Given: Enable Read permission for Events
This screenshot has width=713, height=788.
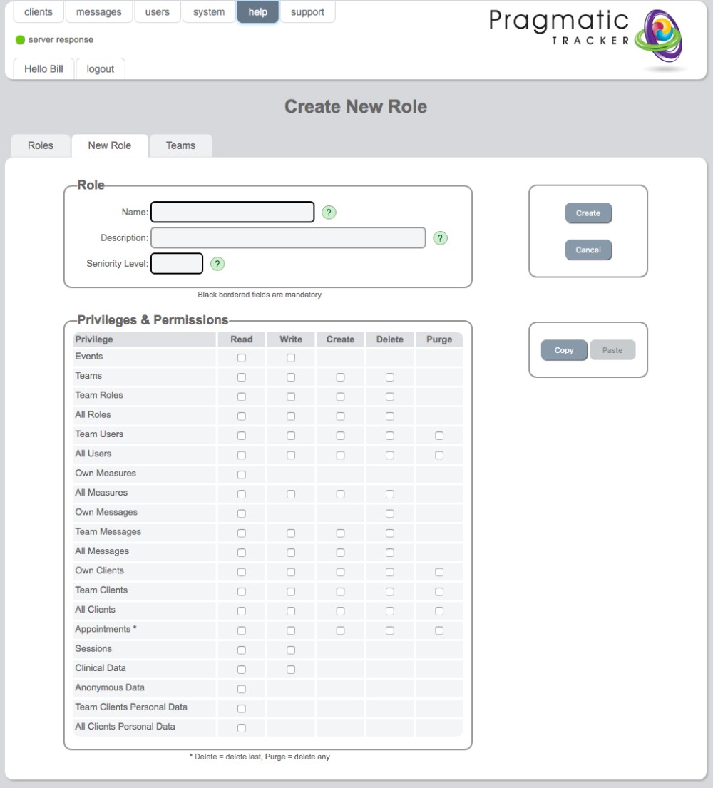Looking at the screenshot, I should pyautogui.click(x=241, y=357).
